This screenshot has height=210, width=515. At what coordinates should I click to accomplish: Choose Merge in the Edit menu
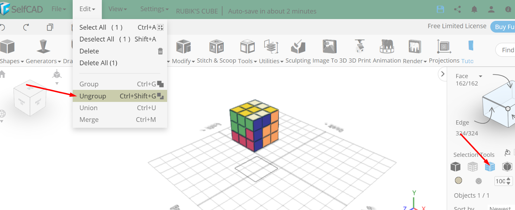[x=120, y=120]
